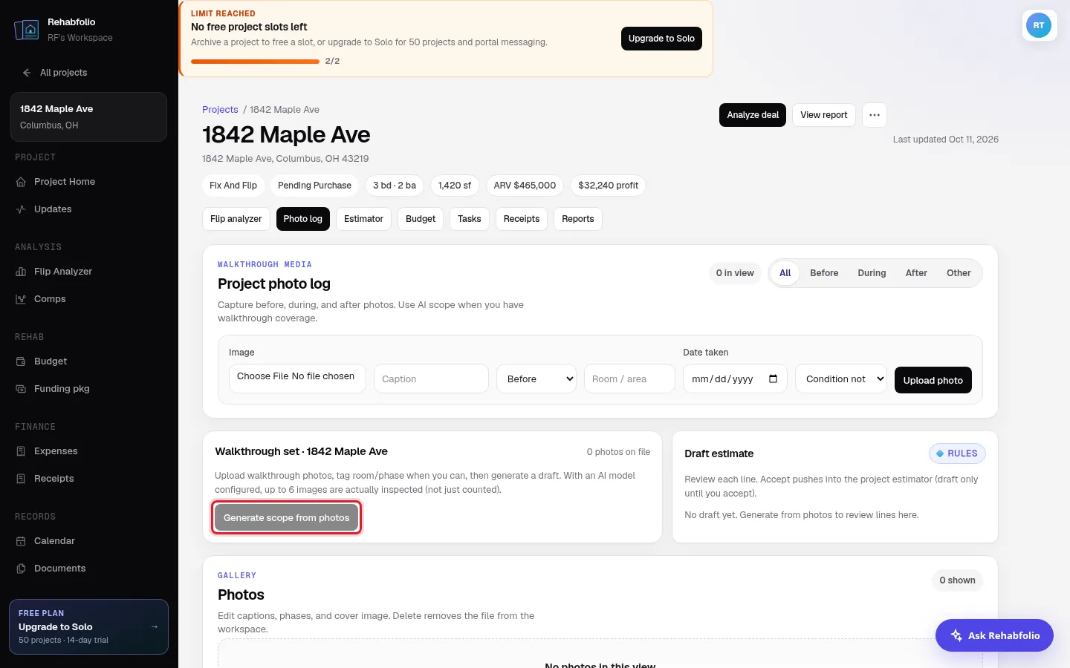
Task: Open the Budget tab
Action: tap(421, 219)
